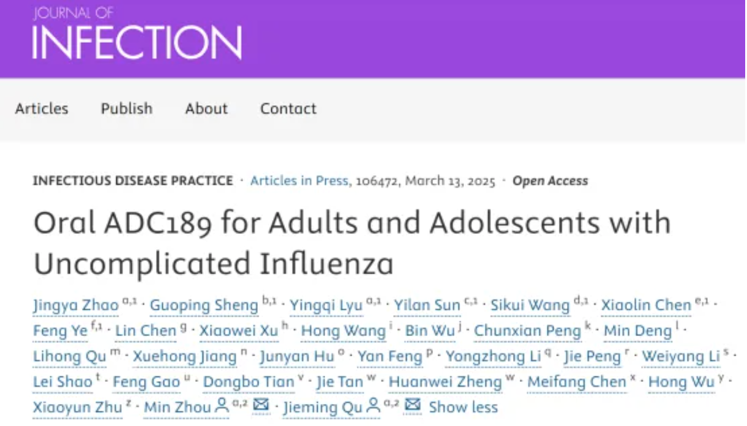This screenshot has width=747, height=426.
Task: Click the Journal of Infection logo
Action: tap(137, 34)
